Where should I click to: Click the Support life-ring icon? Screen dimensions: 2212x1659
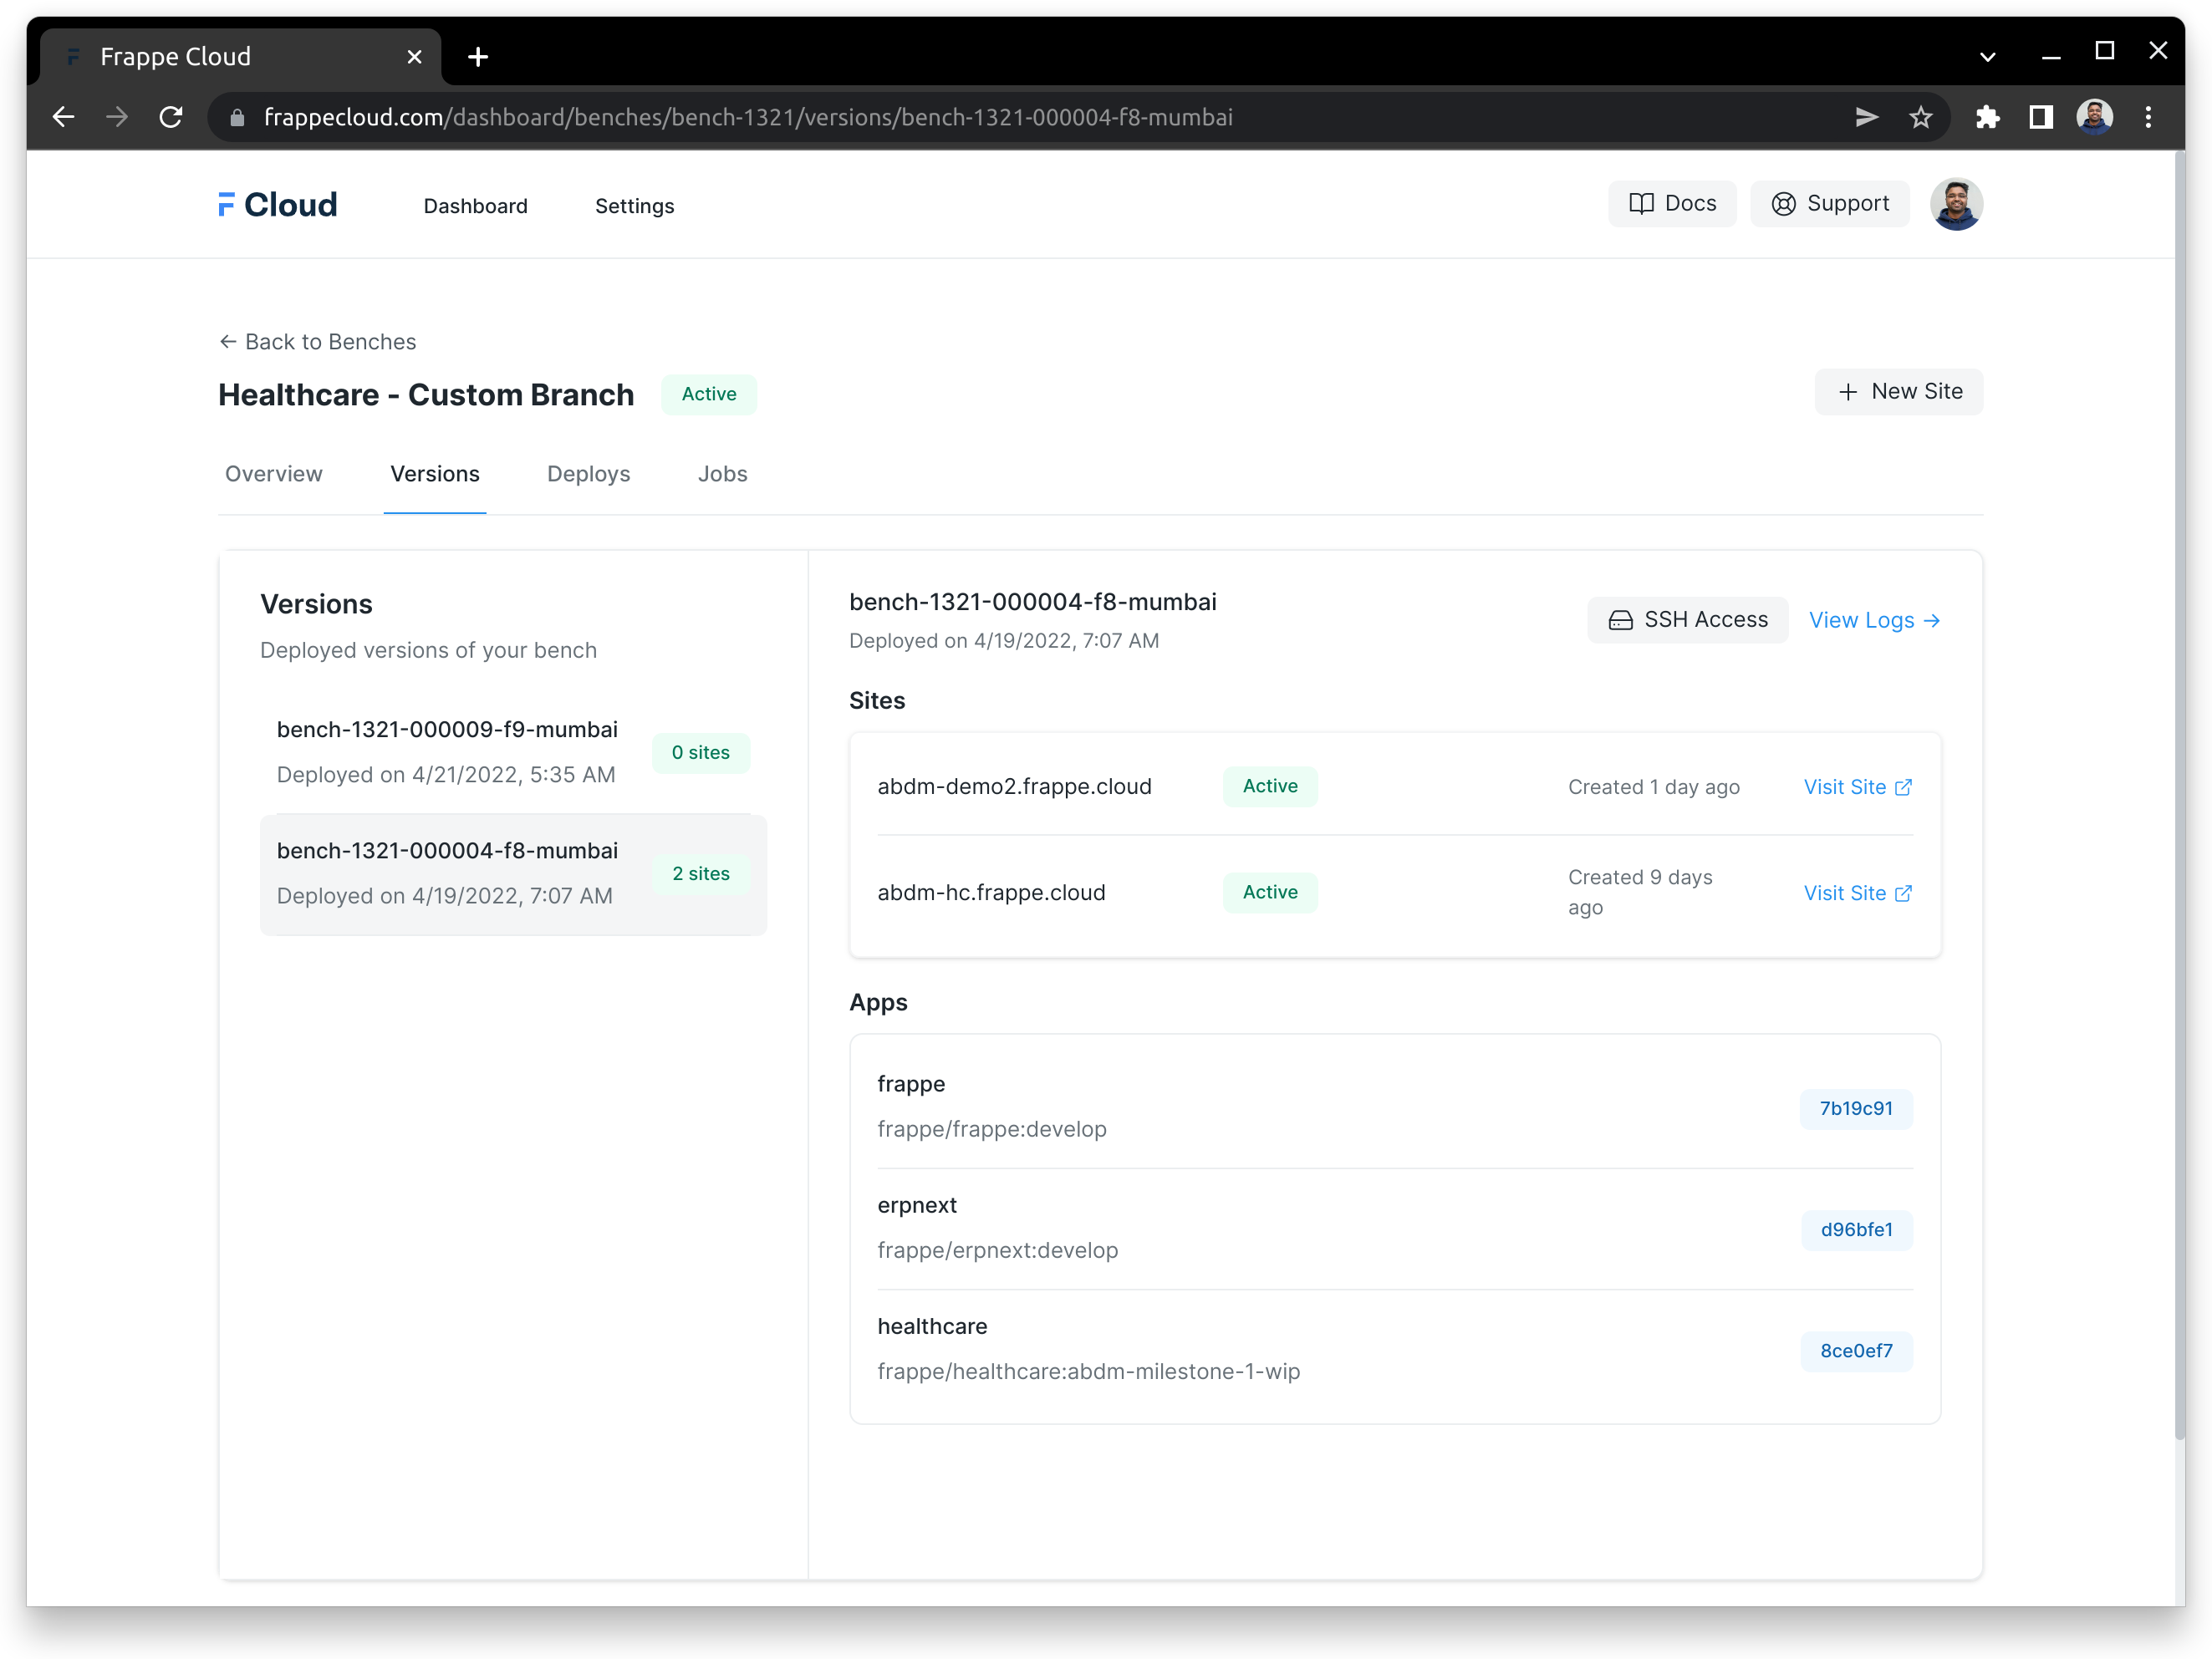point(1783,203)
